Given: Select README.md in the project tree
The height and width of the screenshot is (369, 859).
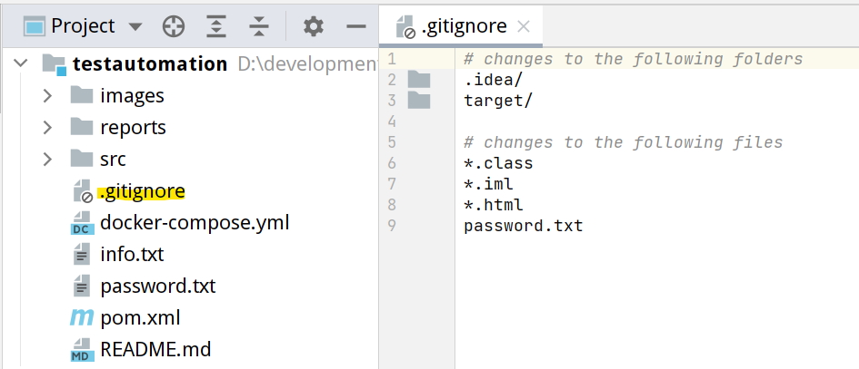Looking at the screenshot, I should tap(155, 350).
